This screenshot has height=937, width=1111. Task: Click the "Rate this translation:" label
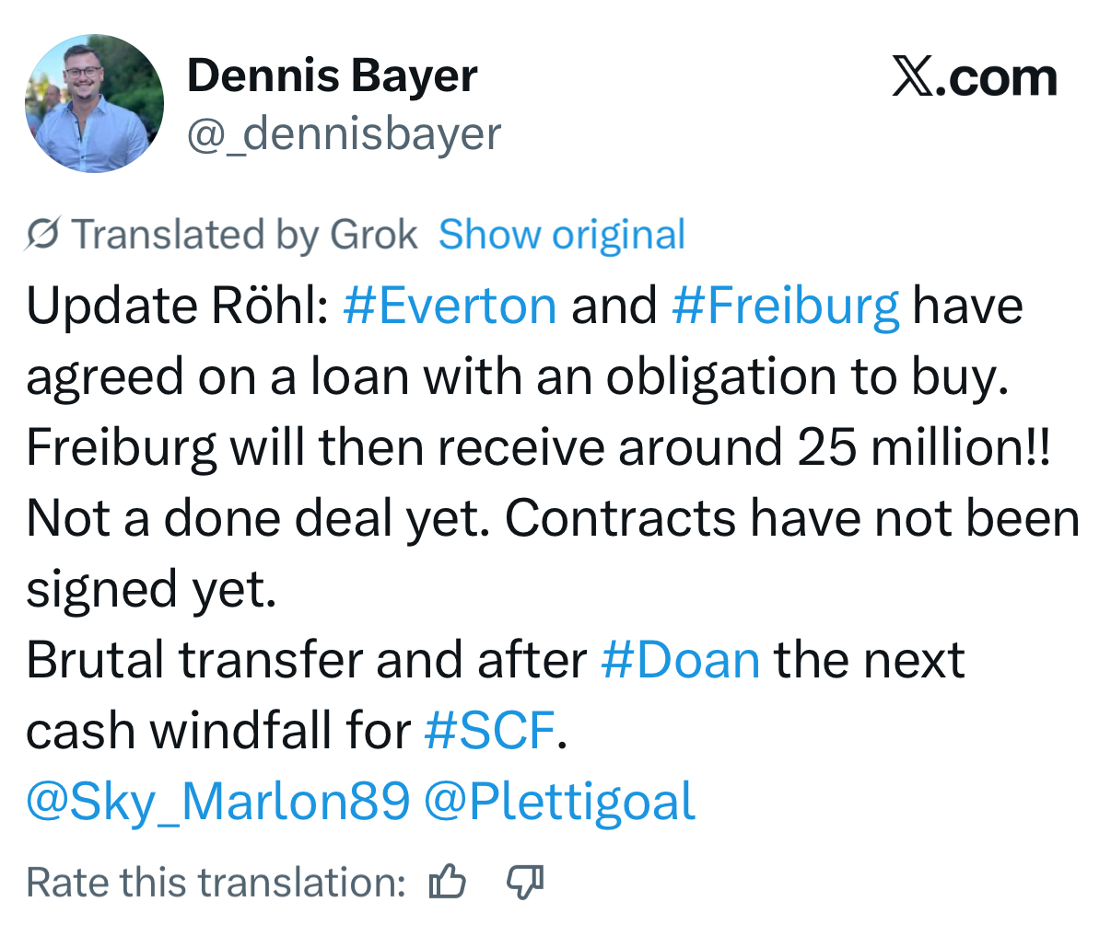tap(216, 882)
